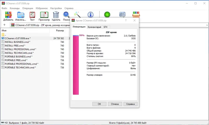Switch to the Комментарий tab
Viewport: 209px width, 125px height.
click(94, 27)
